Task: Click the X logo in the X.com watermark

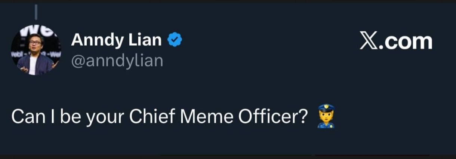Action: pyautogui.click(x=368, y=41)
